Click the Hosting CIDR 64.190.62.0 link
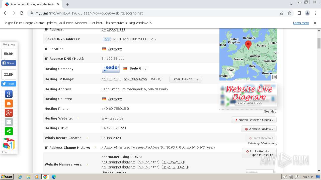Screen dimensions: 321x180 click(x=111, y=128)
